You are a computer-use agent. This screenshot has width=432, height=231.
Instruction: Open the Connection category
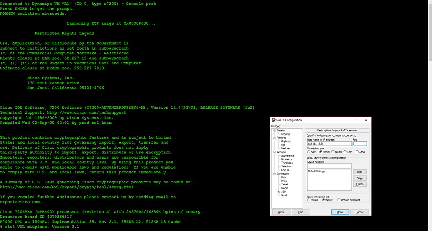coord(283,174)
